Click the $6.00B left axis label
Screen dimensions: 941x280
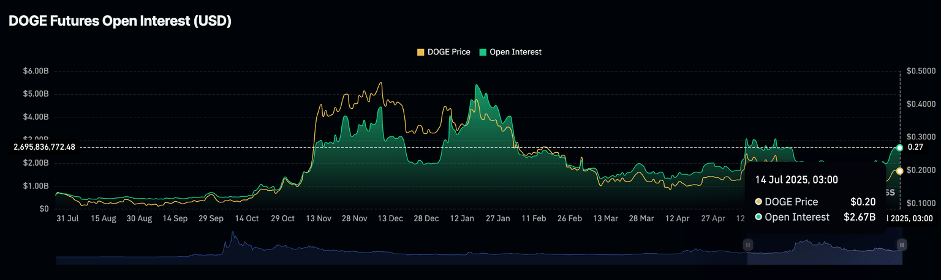coord(36,72)
